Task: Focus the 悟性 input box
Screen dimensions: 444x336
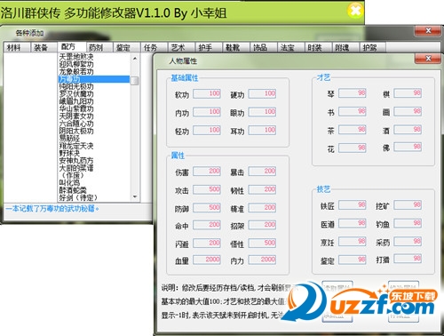Action: [x=262, y=244]
